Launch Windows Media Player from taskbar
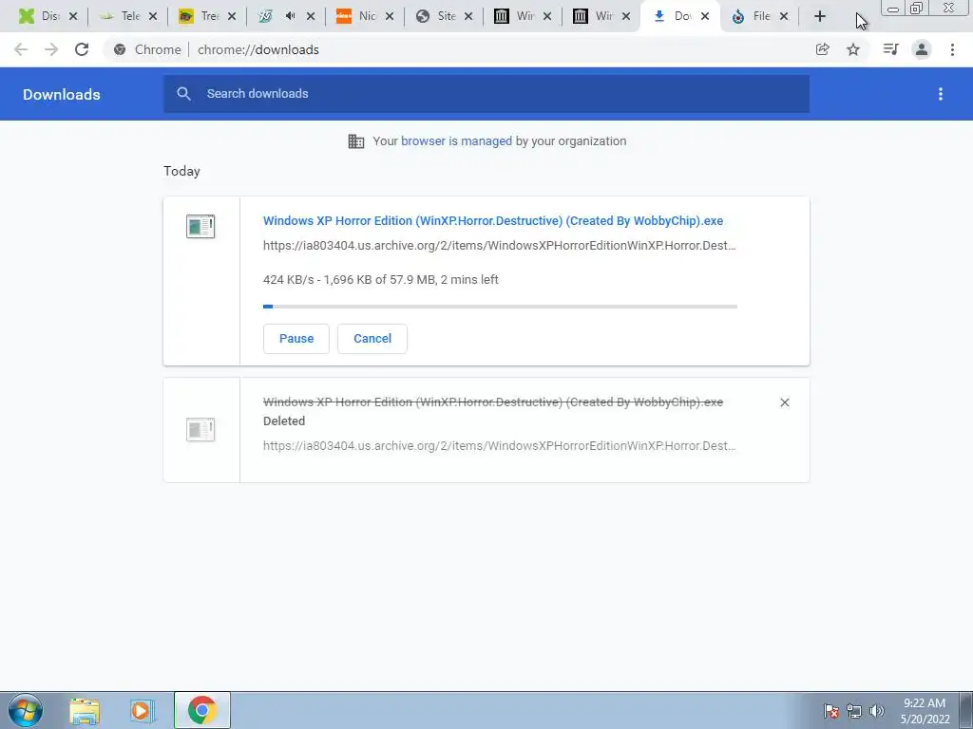This screenshot has width=973, height=729. tap(142, 710)
